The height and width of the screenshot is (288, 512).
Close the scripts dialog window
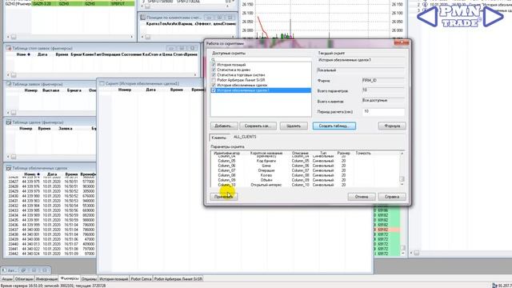(402, 42)
